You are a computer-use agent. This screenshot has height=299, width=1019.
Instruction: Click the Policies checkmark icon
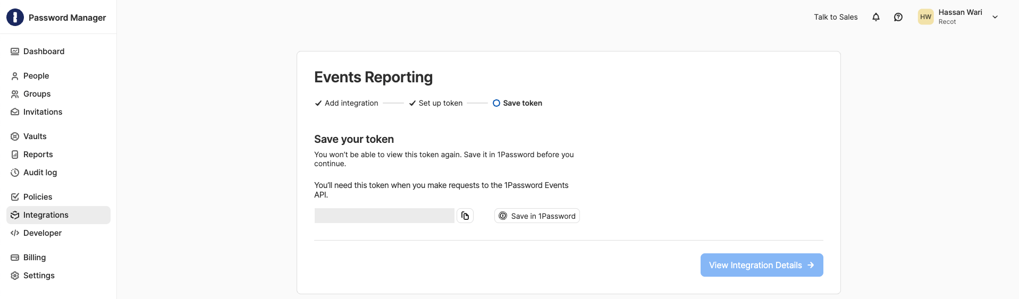15,197
